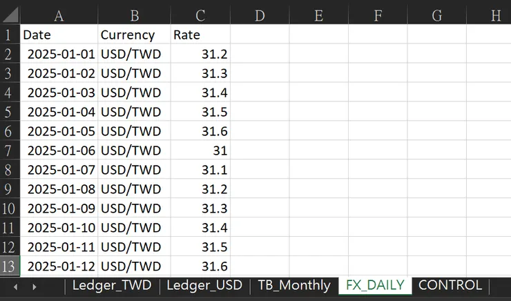This screenshot has width=511, height=301.
Task: Click rate 31.6 in row 6
Action: [200, 130]
